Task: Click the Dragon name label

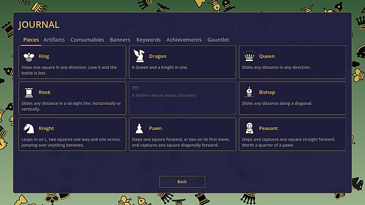Action: point(158,56)
